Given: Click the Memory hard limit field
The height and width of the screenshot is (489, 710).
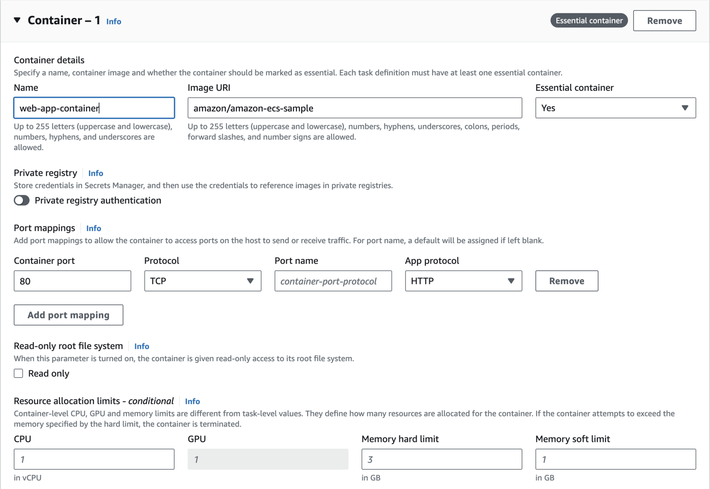Looking at the screenshot, I should (441, 459).
